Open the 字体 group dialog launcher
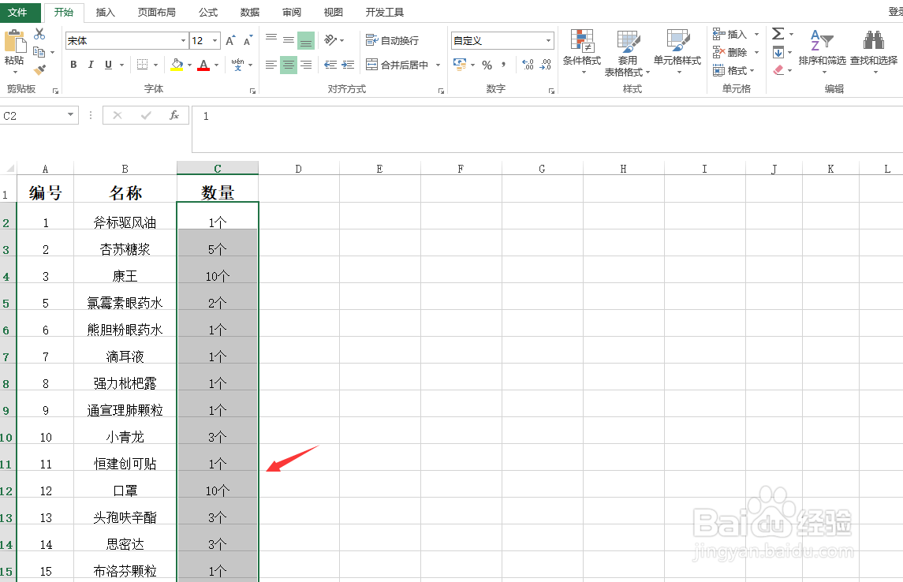Image resolution: width=903 pixels, height=582 pixels. click(252, 91)
